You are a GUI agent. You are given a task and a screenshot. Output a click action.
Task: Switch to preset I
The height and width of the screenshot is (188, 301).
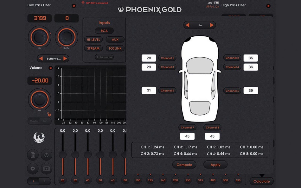(x=33, y=181)
